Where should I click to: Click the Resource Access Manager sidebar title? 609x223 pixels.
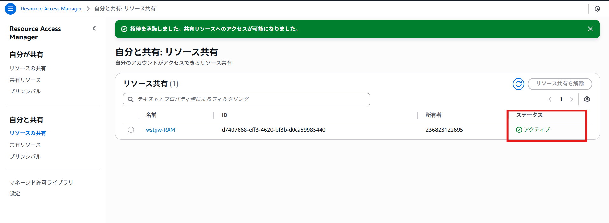click(35, 33)
